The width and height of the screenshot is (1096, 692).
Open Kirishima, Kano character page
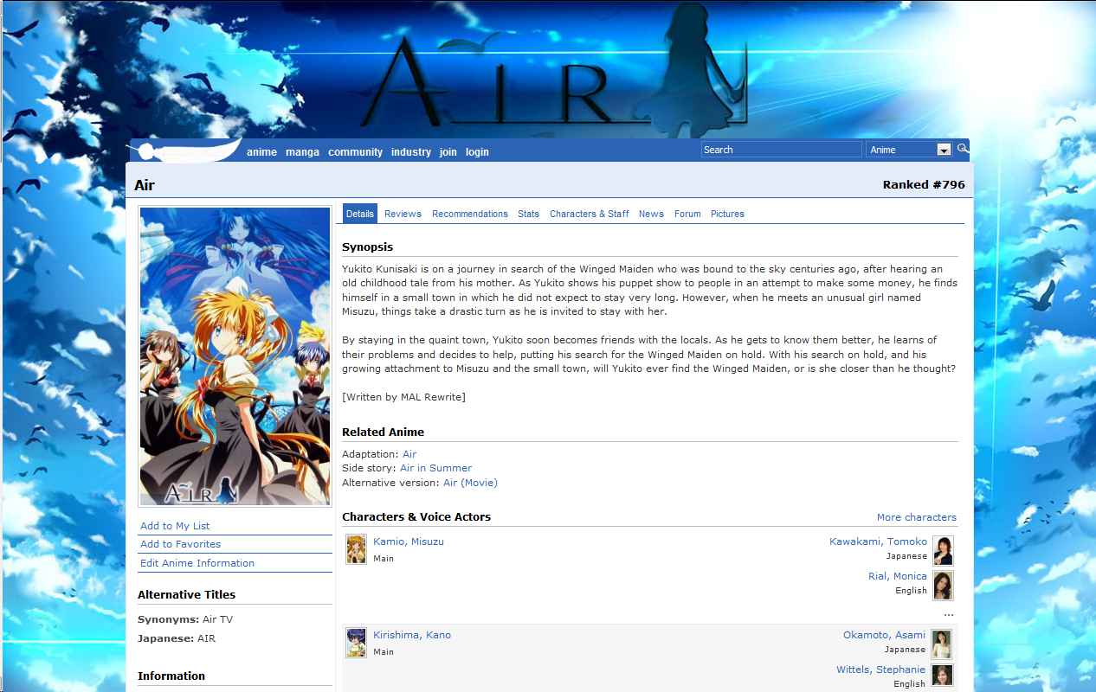click(x=412, y=635)
